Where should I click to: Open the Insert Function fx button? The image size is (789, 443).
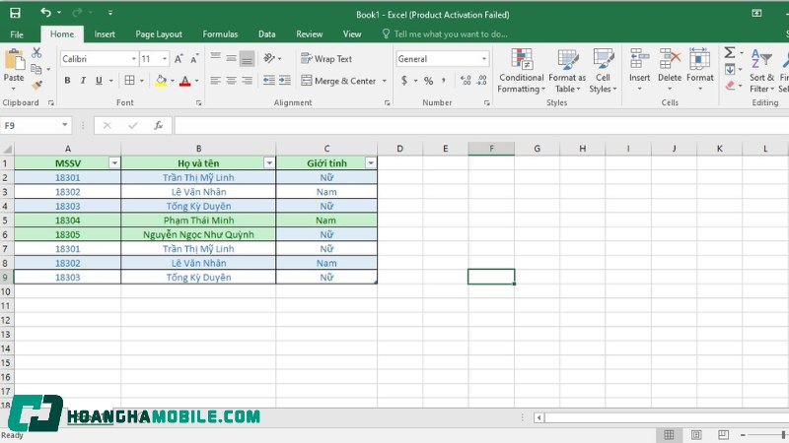158,126
